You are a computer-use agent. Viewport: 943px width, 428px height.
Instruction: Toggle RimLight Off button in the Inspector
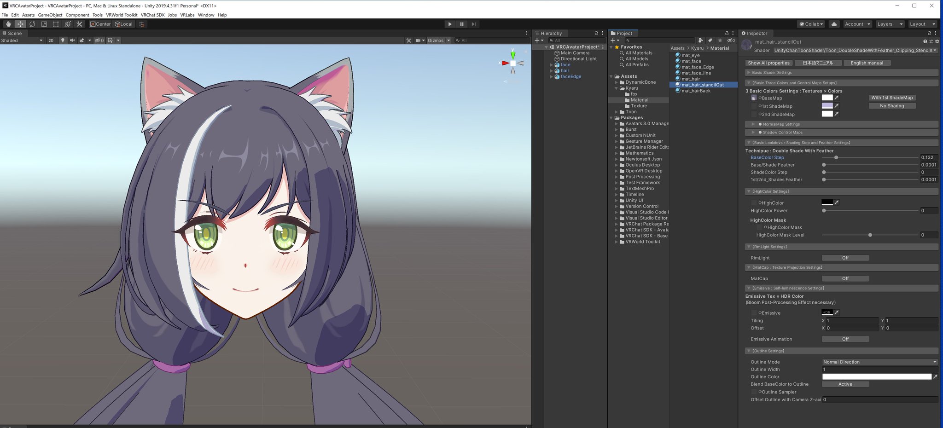pyautogui.click(x=845, y=258)
